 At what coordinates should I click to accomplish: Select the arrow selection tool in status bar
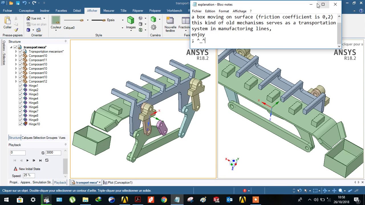pos(306,190)
